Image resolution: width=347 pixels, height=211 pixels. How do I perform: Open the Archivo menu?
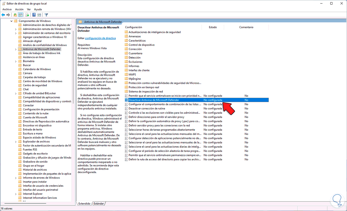click(7, 9)
